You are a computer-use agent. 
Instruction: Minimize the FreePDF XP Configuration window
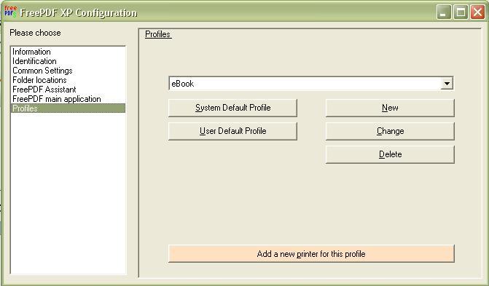(444, 12)
